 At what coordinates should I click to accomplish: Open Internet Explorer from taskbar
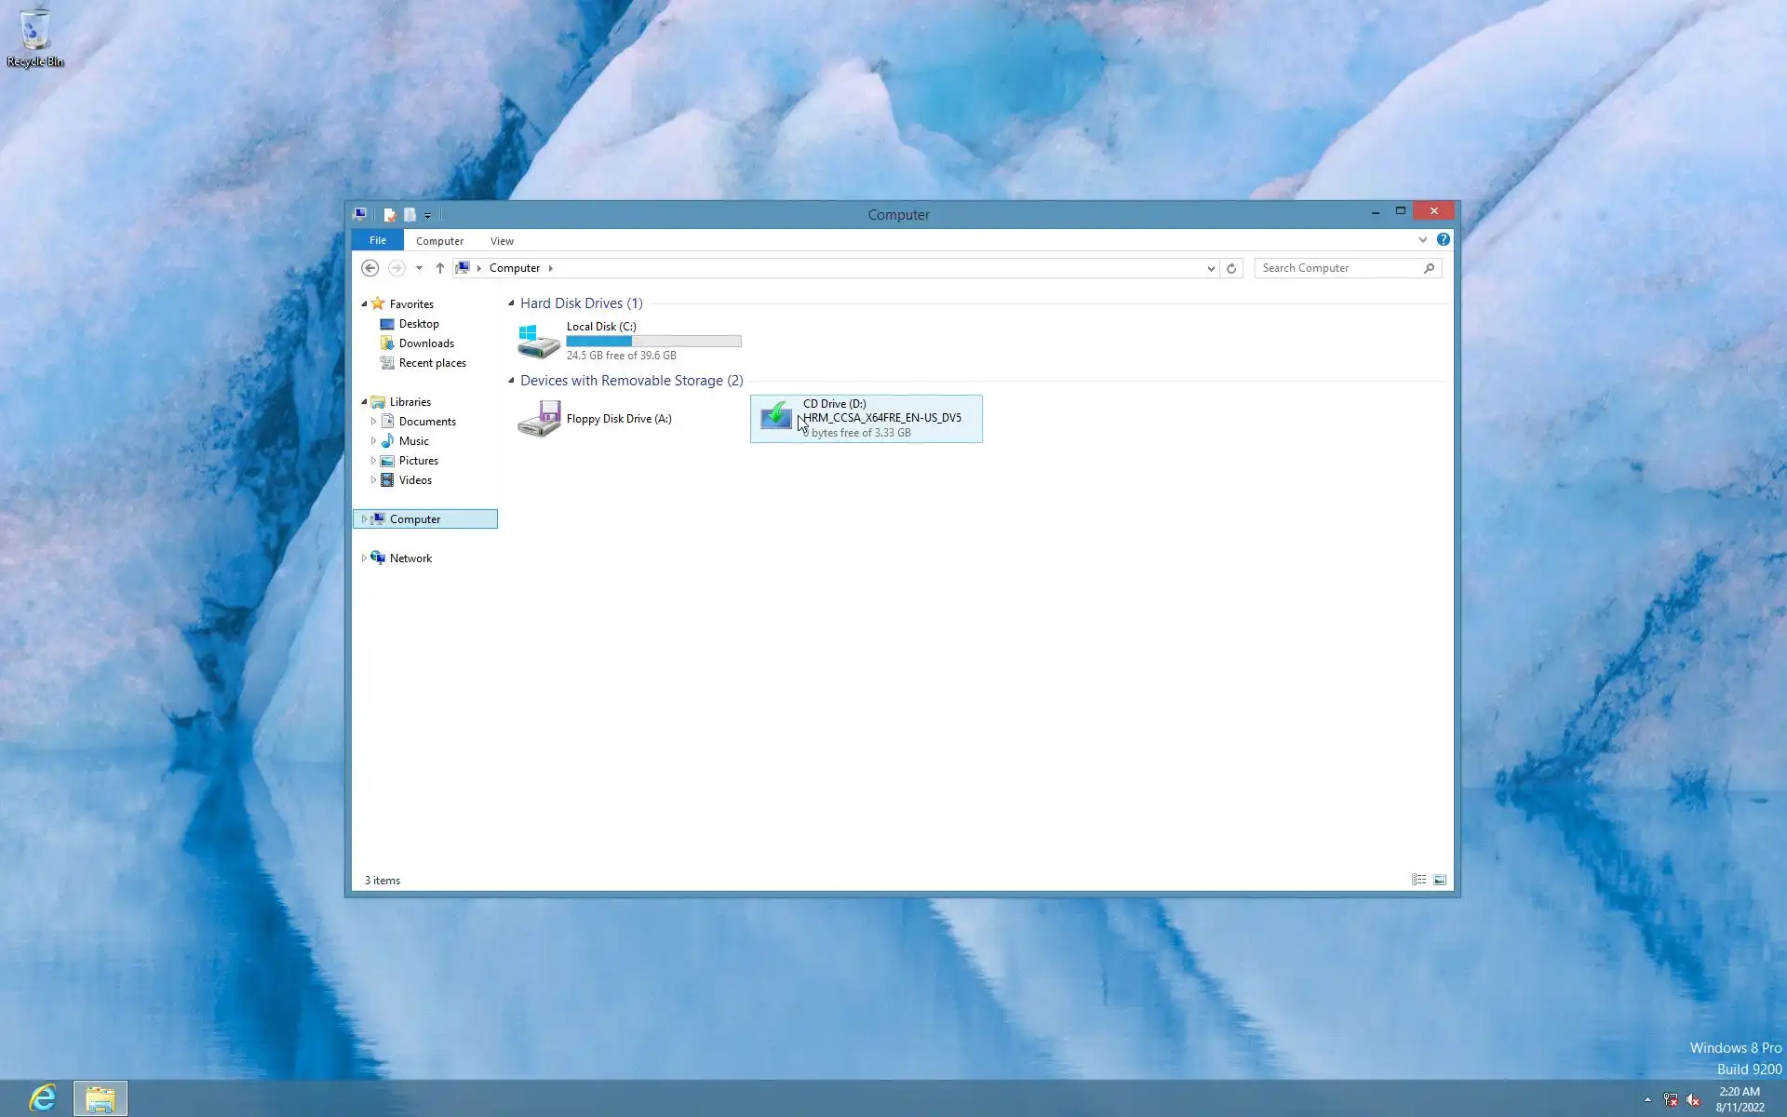pos(42,1098)
